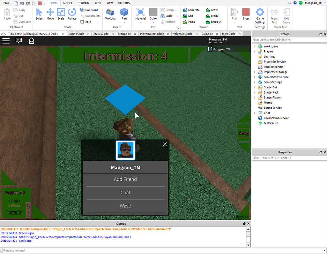Screen dimensions: 327x262
Task: Expand the Workspace tree node
Action: click(254, 46)
